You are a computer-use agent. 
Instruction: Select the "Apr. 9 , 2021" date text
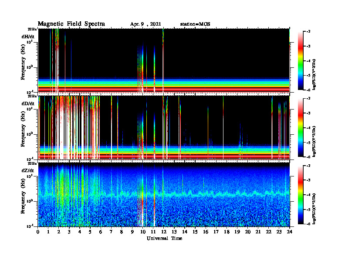tap(145, 24)
